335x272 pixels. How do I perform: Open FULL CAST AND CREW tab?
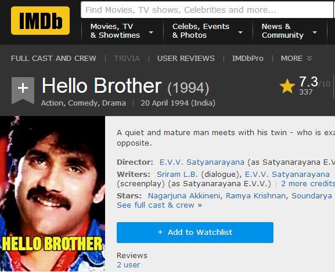(53, 58)
